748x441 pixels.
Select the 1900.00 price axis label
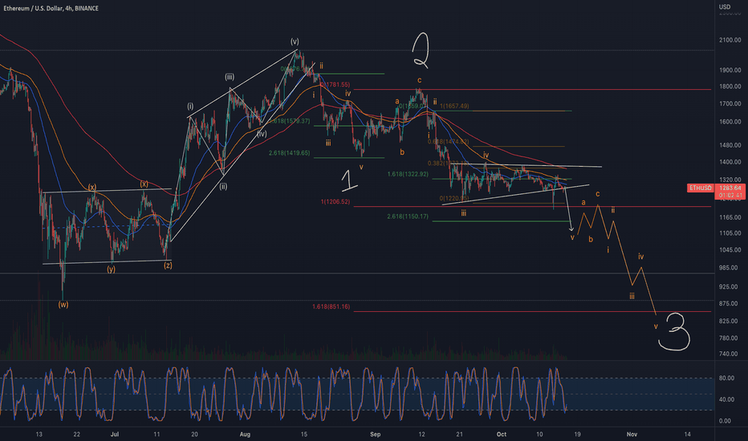730,70
